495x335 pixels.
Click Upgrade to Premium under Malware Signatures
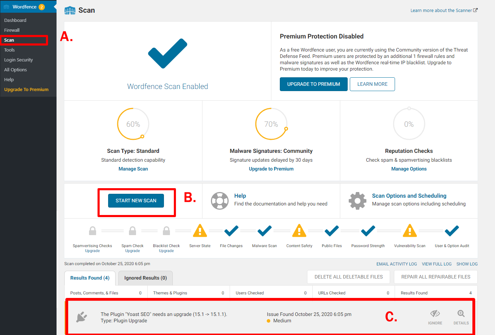pos(271,169)
